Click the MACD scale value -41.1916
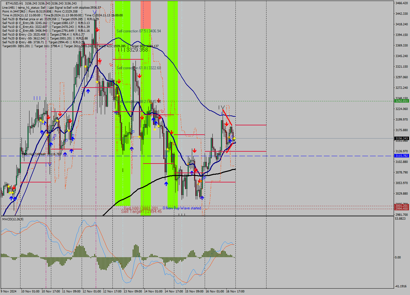Viewport: 410px width, 295px height. pos(401,286)
